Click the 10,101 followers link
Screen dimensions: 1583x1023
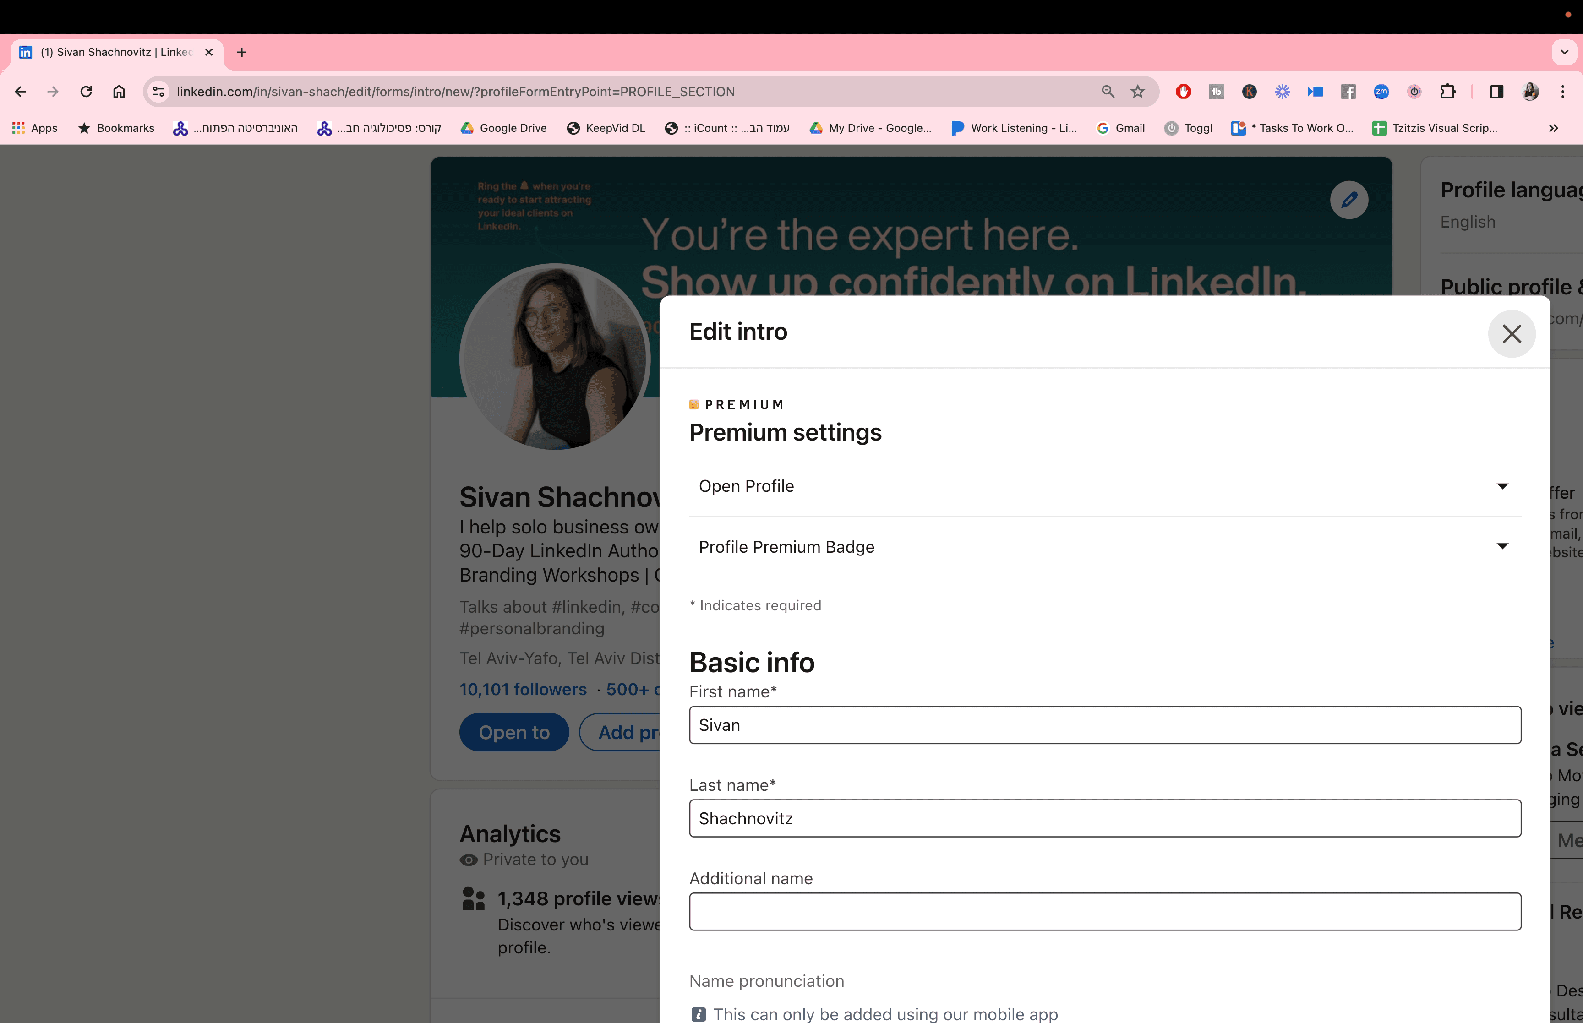523,690
